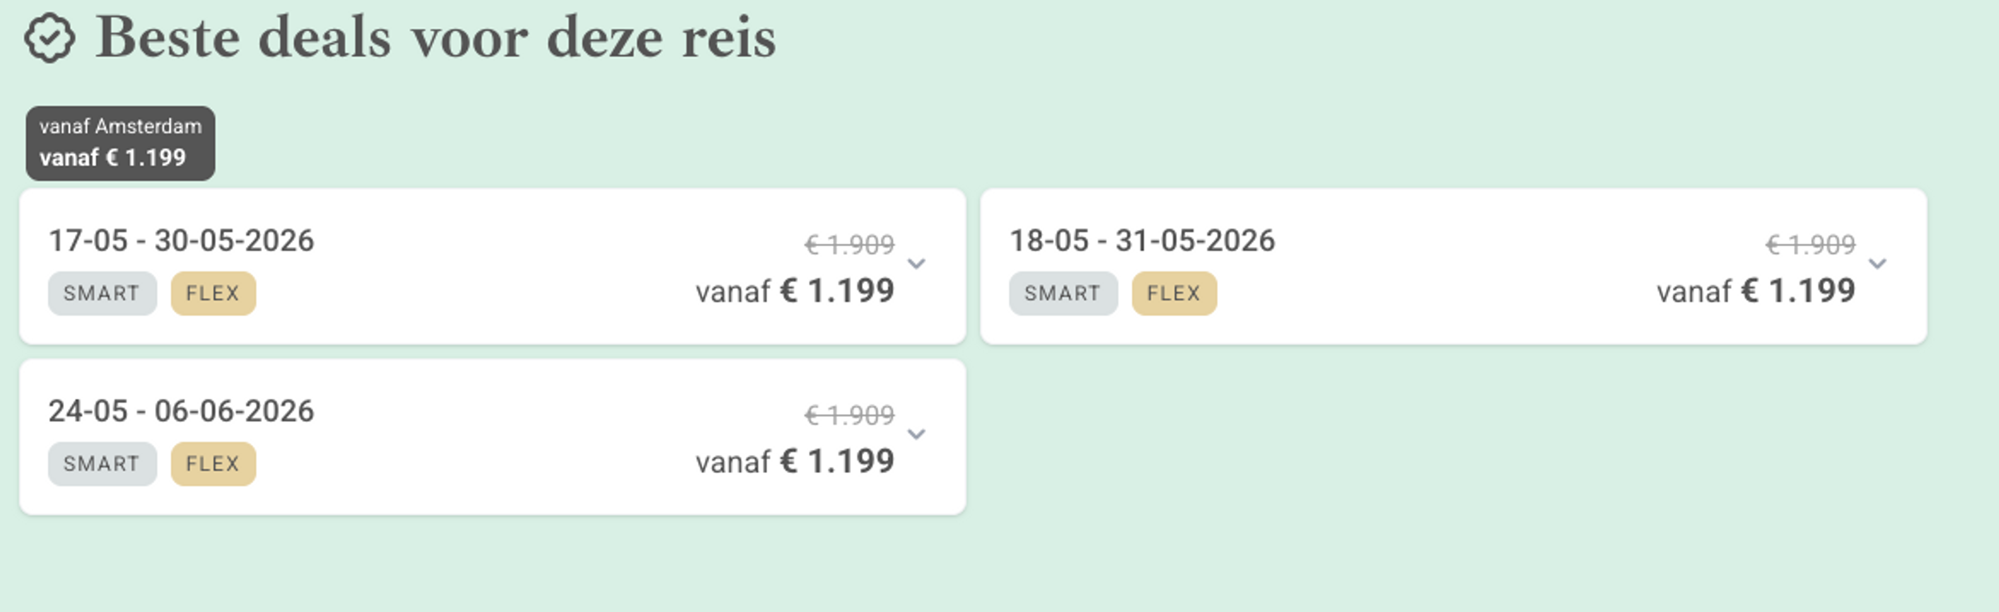The height and width of the screenshot is (612, 1999).
Task: Choose FLEX tag on the 18-05 deal
Action: (x=1173, y=294)
